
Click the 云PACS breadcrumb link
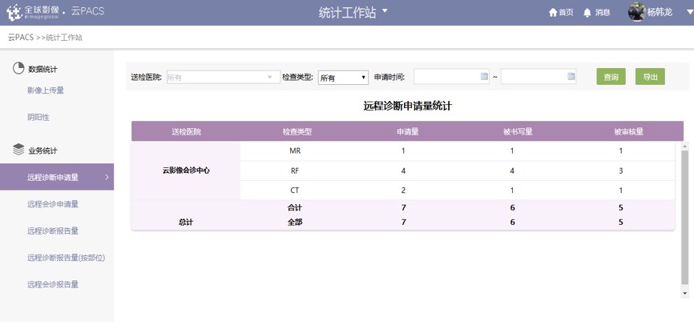coord(20,38)
